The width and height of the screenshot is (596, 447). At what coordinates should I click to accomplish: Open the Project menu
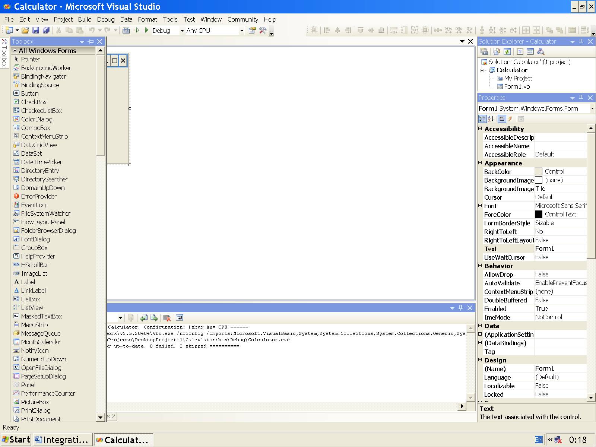tap(63, 19)
